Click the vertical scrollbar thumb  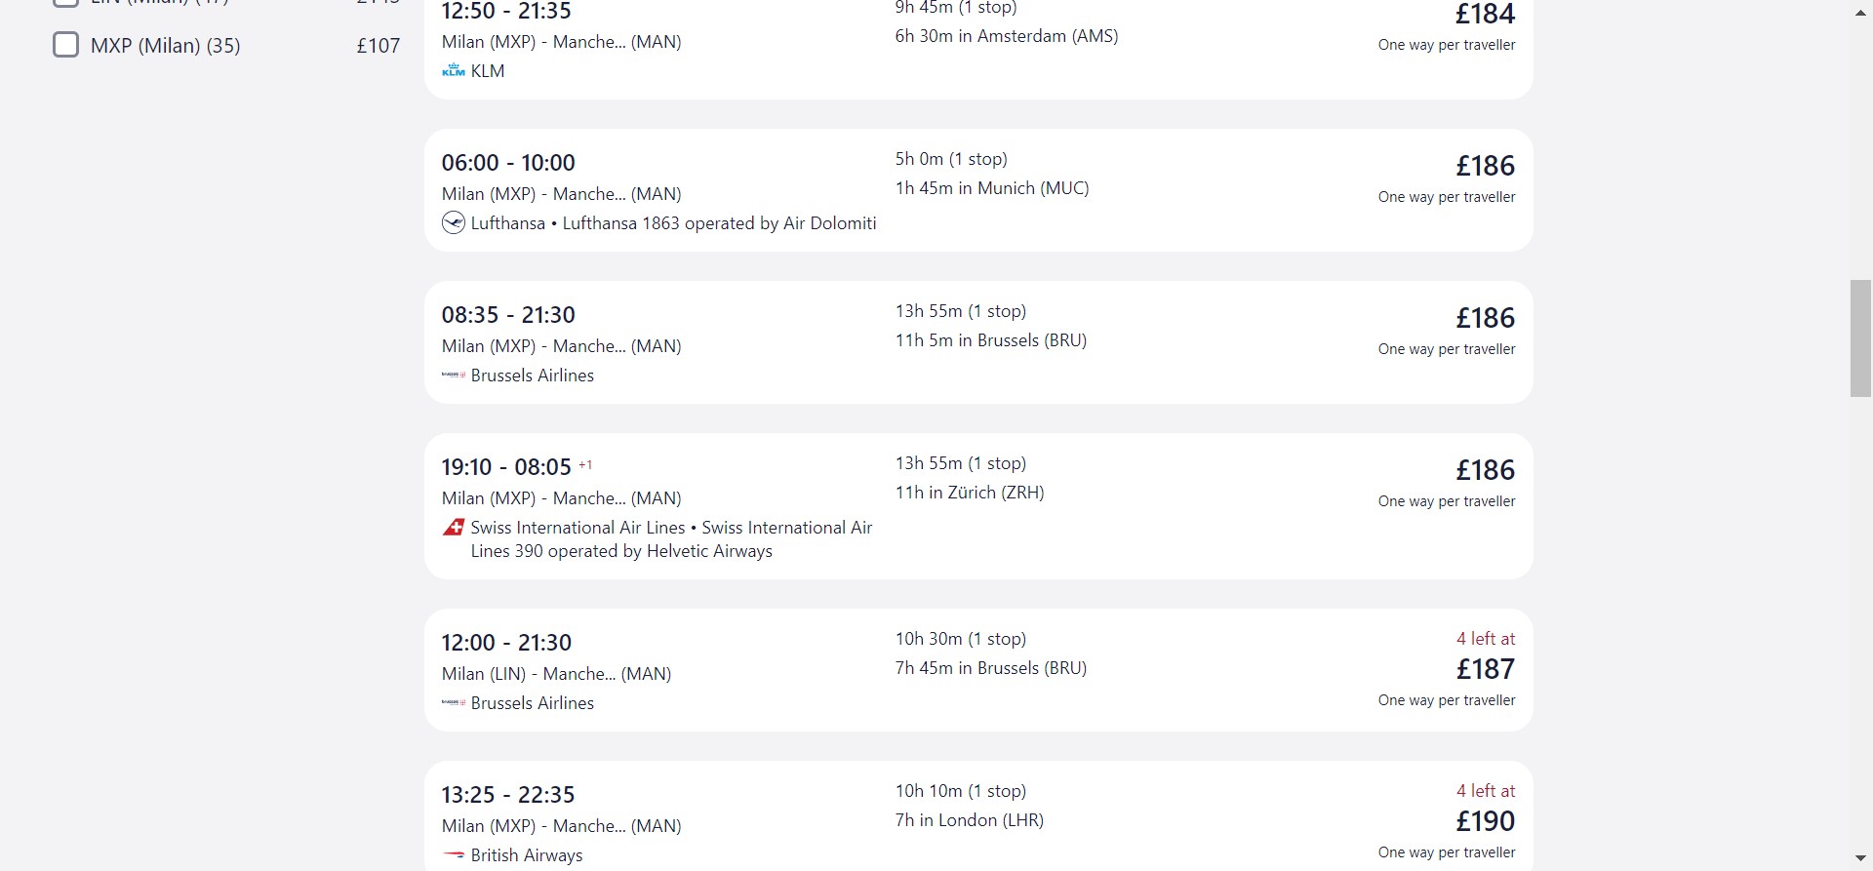[1860, 338]
